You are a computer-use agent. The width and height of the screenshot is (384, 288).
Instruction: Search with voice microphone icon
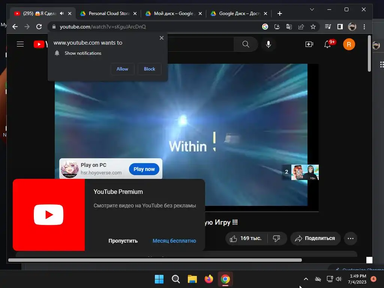pos(268,44)
